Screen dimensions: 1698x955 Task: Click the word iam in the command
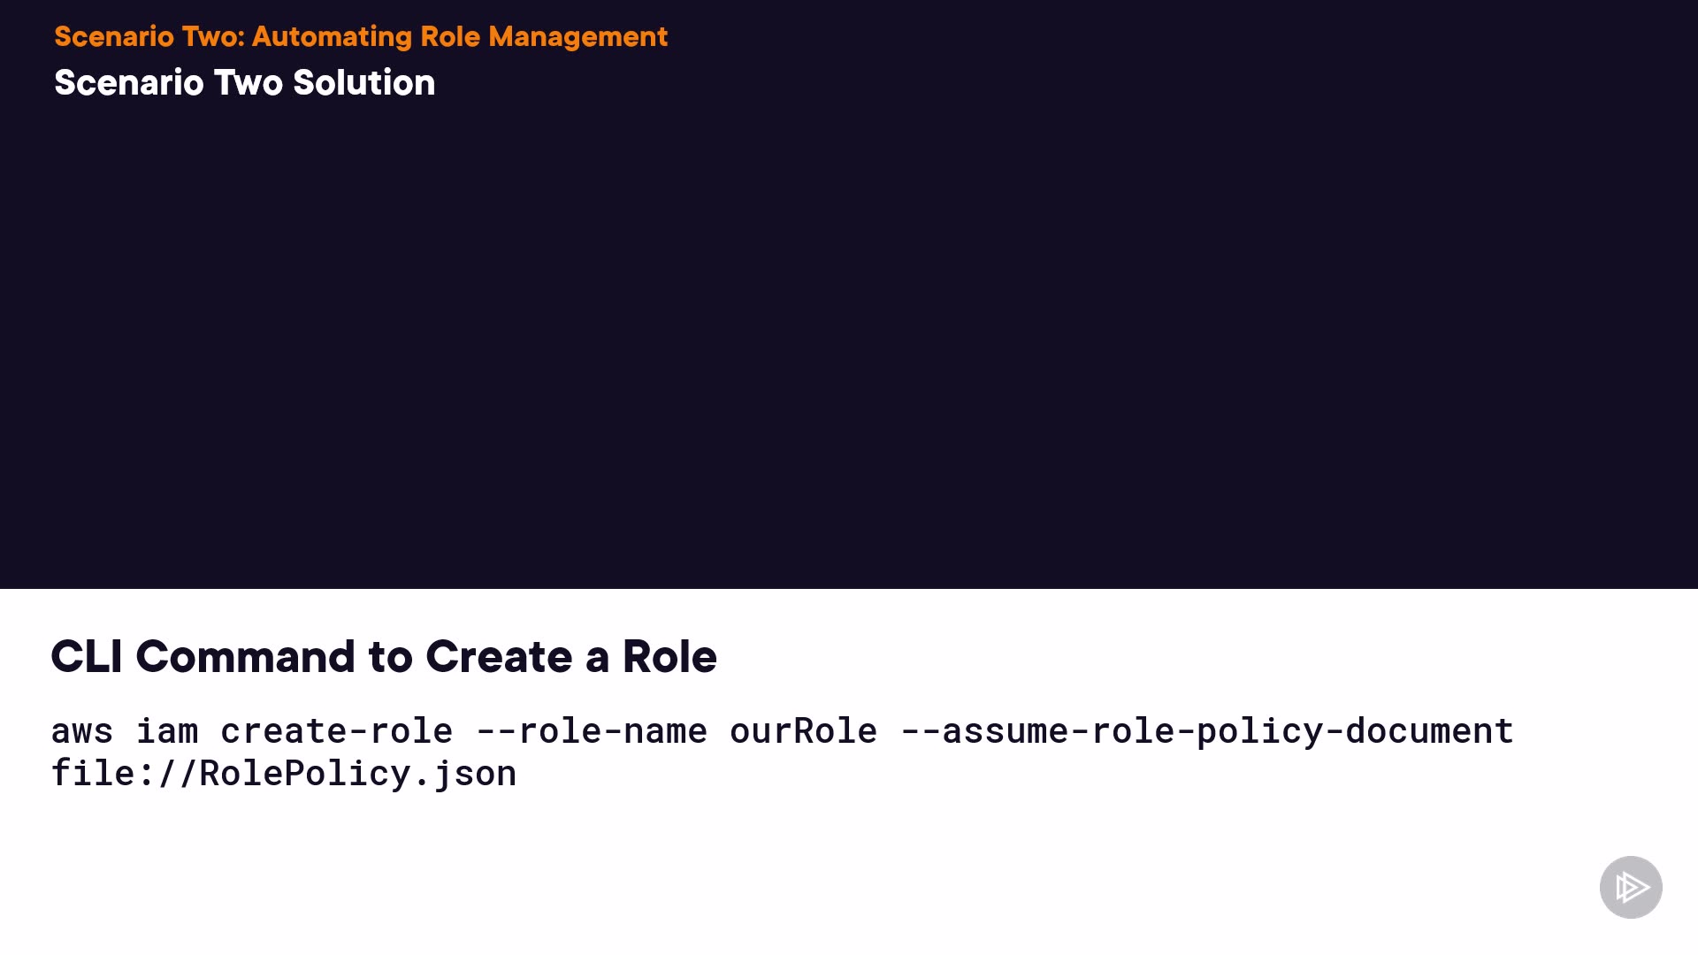[x=167, y=731]
